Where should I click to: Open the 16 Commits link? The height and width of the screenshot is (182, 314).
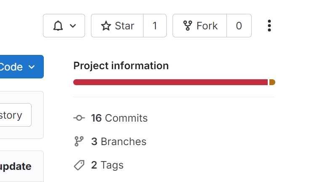tap(120, 118)
